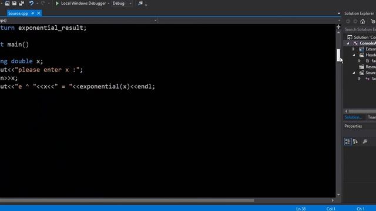Image resolution: width=376 pixels, height=211 pixels.
Task: Close the Source.cpp tab
Action: (39, 13)
